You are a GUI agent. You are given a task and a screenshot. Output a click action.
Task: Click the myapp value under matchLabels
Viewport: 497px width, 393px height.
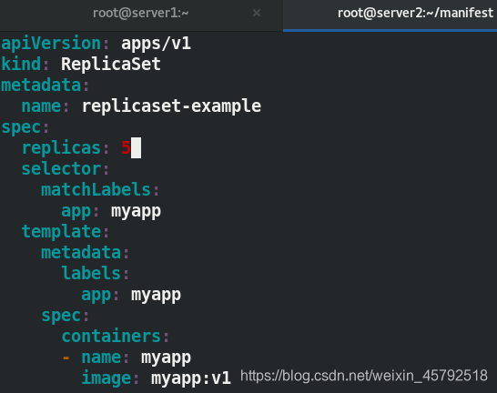pyautogui.click(x=136, y=211)
